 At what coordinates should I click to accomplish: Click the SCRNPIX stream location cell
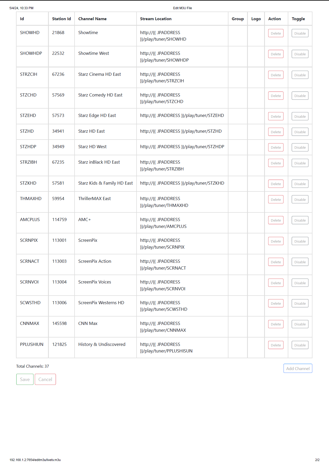point(162,244)
